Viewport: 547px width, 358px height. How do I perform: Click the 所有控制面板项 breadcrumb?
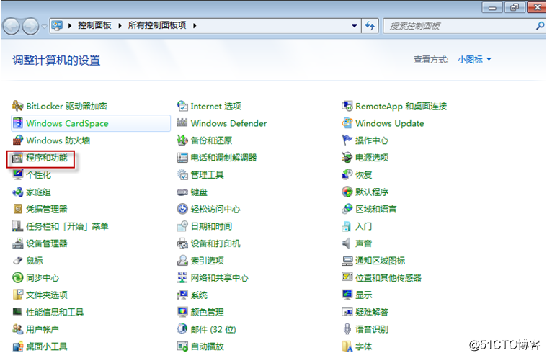[x=157, y=25]
